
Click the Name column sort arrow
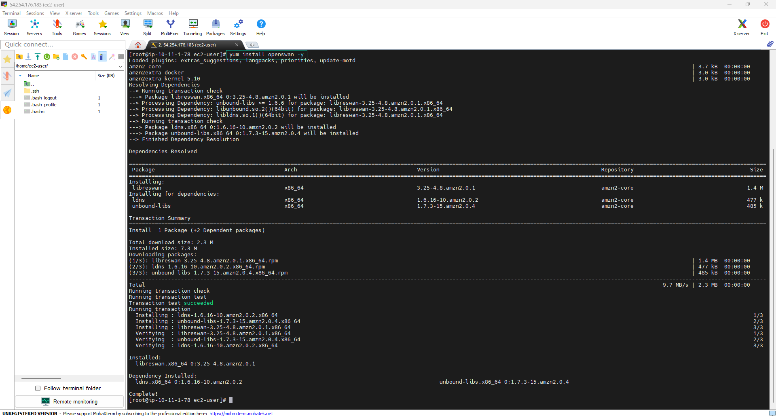(20, 76)
